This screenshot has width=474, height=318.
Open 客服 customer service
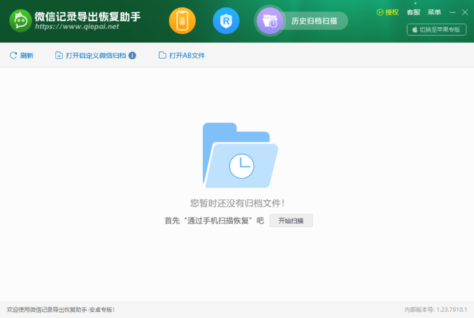click(x=413, y=12)
